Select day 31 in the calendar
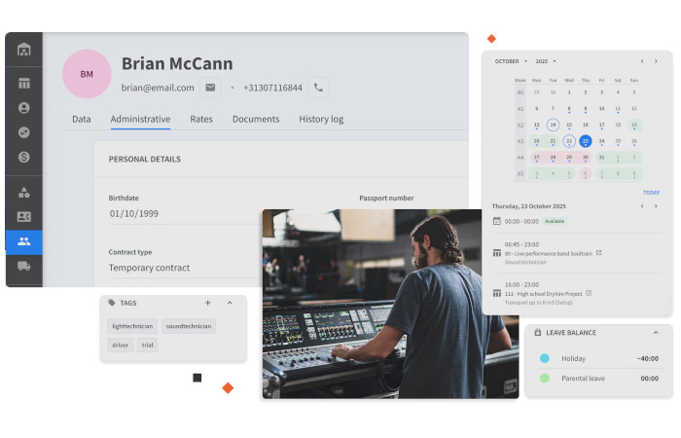 [x=601, y=158]
